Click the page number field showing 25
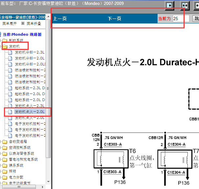The image size is (199, 189). click(x=181, y=19)
